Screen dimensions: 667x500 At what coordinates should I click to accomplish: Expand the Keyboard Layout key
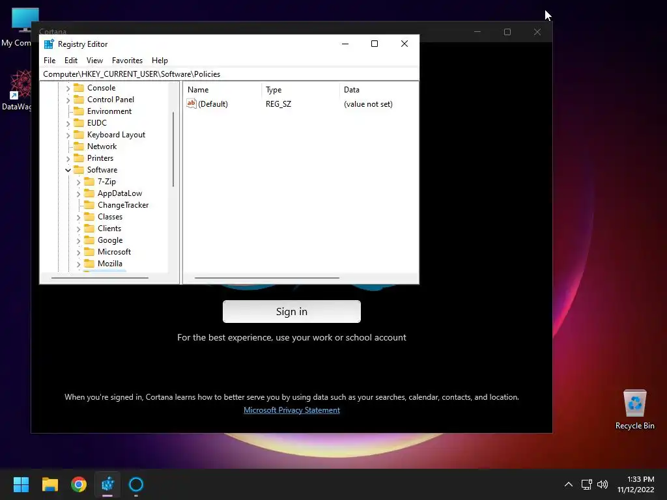point(68,135)
